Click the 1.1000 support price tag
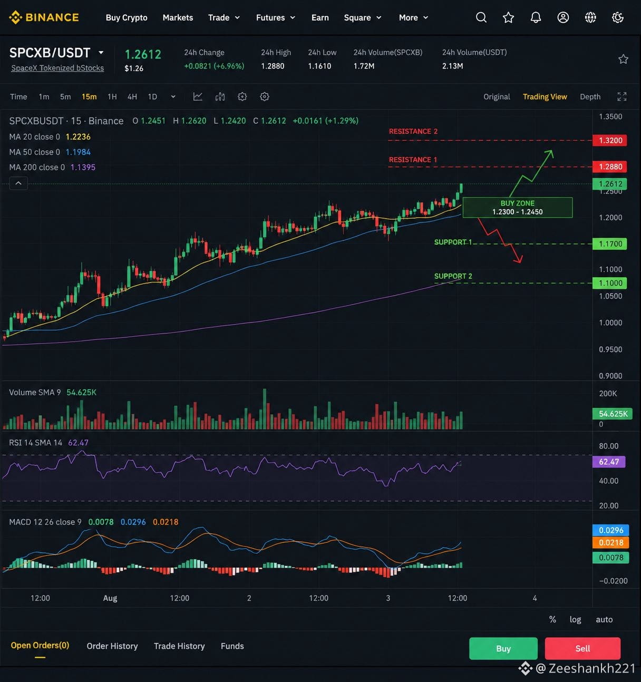Screen dimensions: 641x682 610,283
